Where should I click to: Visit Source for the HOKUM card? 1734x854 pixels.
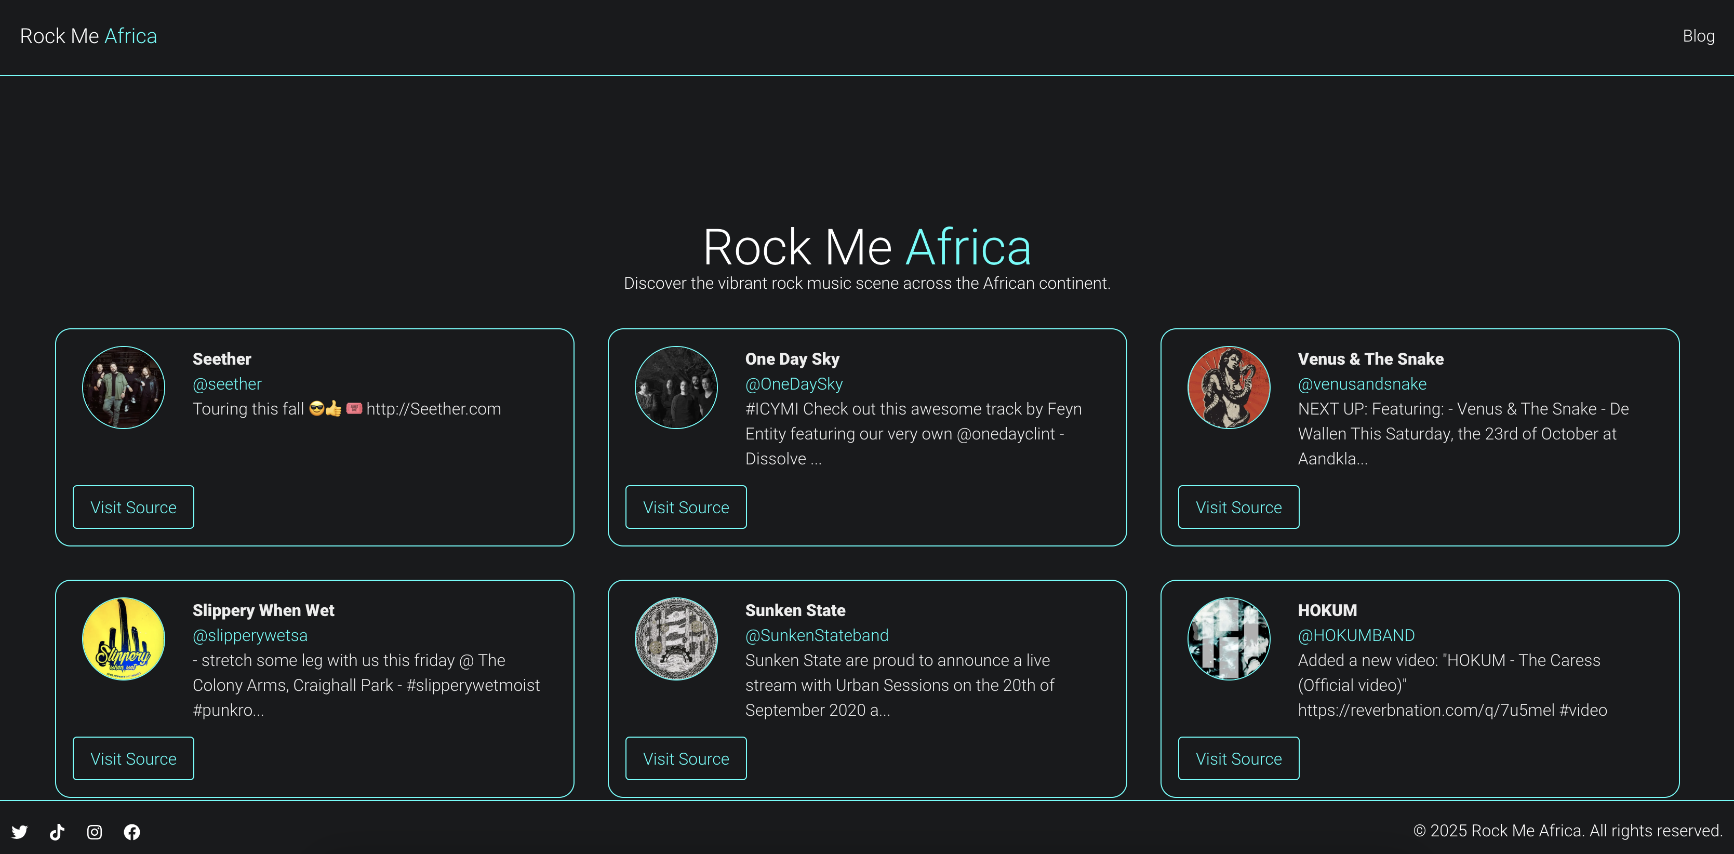click(x=1238, y=758)
